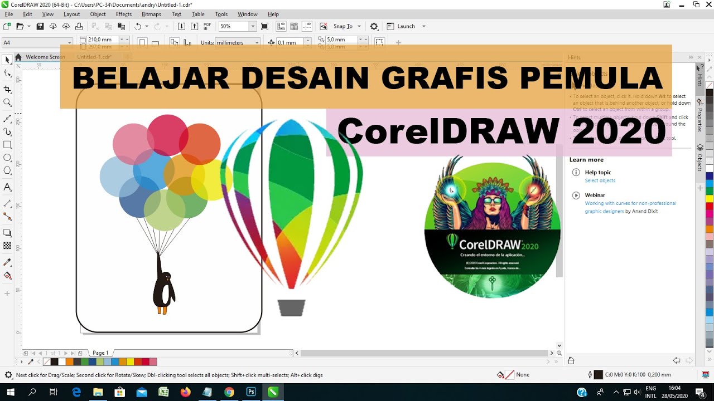Image resolution: width=714 pixels, height=401 pixels.
Task: Toggle the Snap off button
Action: 324,26
